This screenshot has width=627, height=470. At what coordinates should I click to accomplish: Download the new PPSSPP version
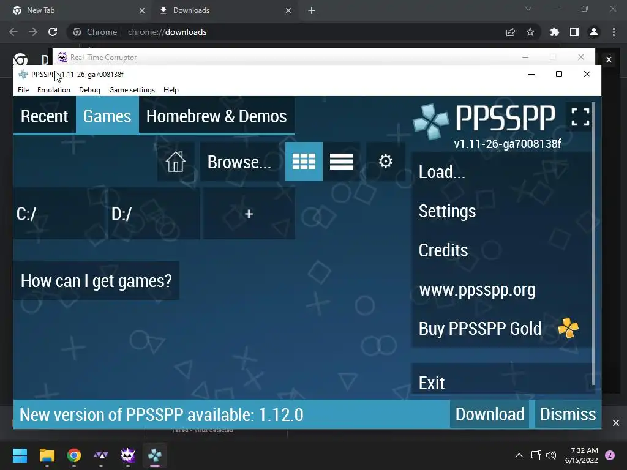pos(489,414)
